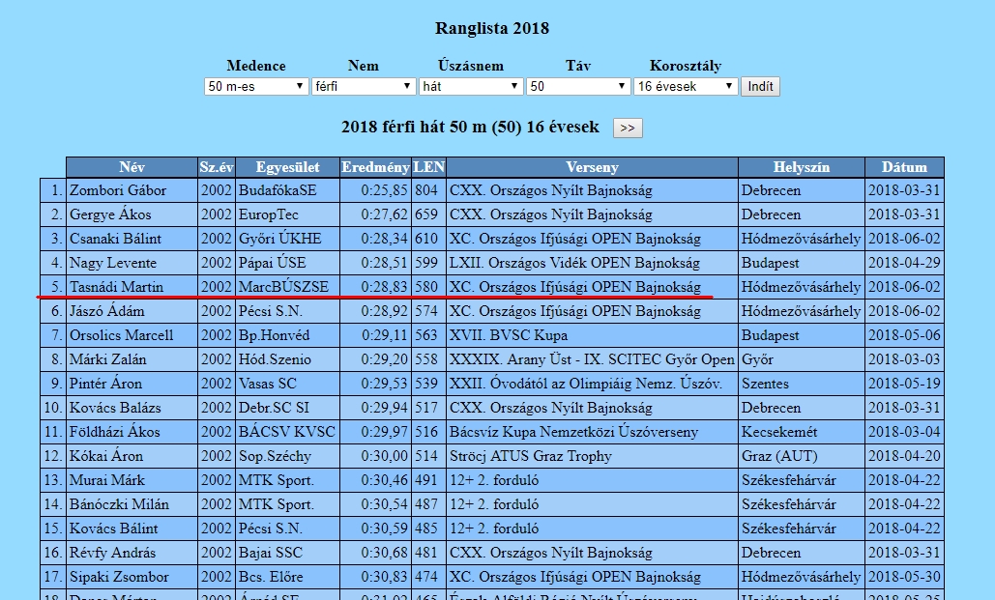Expand the Nem gender dropdown
Image resolution: width=995 pixels, height=600 pixels.
coord(364,87)
